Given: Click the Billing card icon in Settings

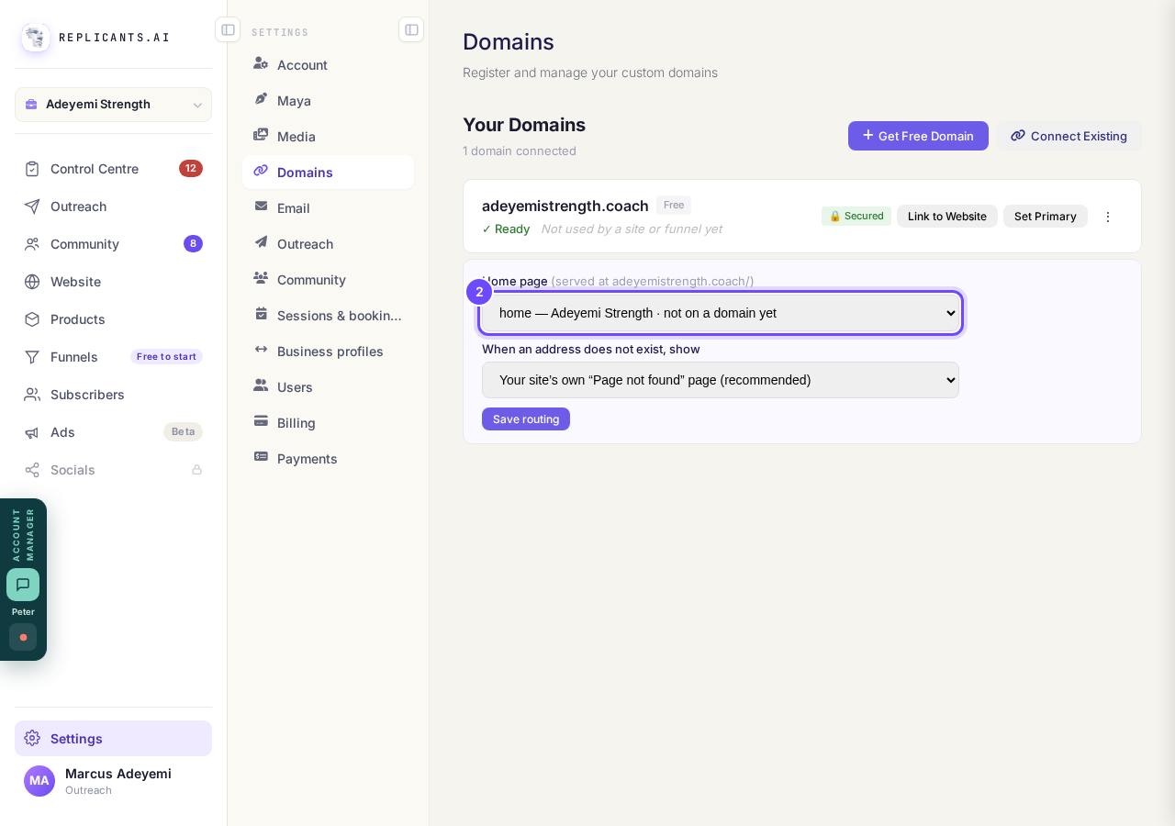Looking at the screenshot, I should (x=261, y=421).
